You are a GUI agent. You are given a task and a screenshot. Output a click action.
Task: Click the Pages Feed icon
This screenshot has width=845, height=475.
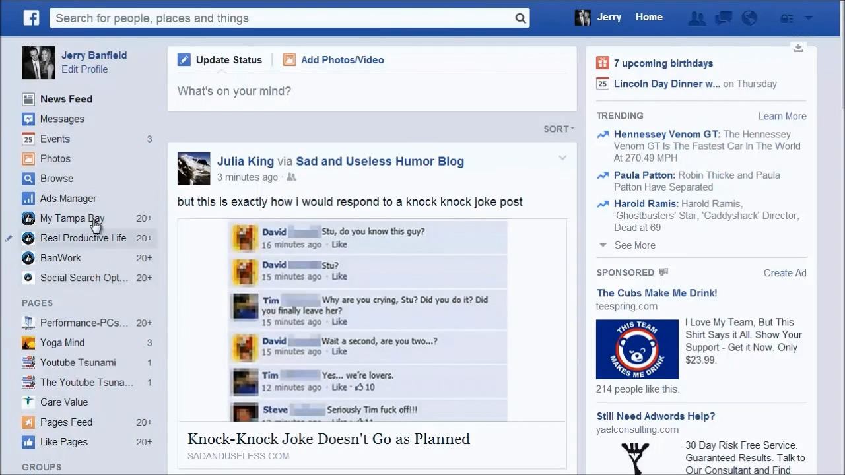coord(28,422)
